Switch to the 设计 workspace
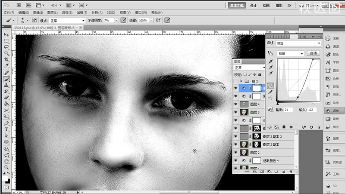This screenshot has width=345, height=194. pos(253,6)
